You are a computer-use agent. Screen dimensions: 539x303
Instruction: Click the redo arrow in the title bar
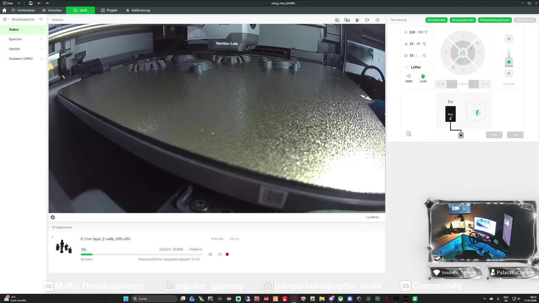tap(47, 3)
